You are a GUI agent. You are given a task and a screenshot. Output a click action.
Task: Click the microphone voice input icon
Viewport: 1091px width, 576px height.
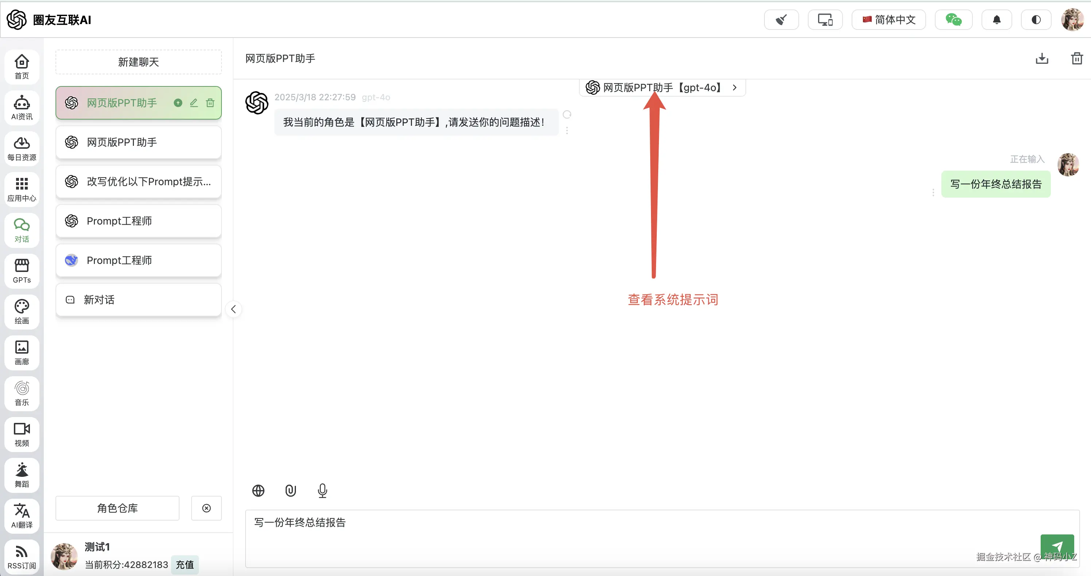click(x=322, y=490)
